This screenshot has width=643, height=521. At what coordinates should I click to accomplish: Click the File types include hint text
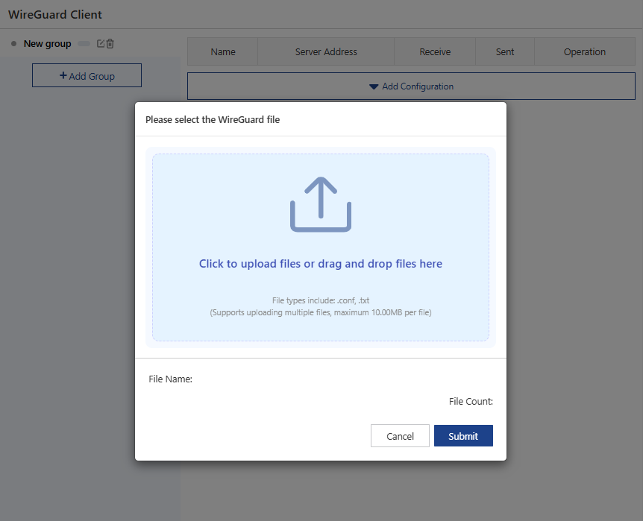[x=321, y=300]
